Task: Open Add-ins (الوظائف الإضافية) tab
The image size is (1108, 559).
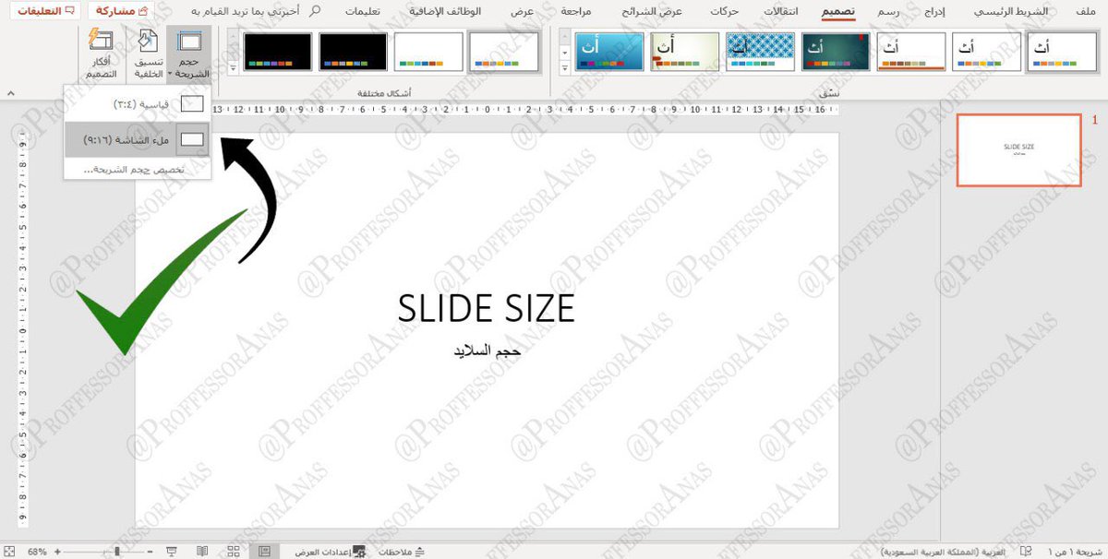Action: (x=445, y=12)
